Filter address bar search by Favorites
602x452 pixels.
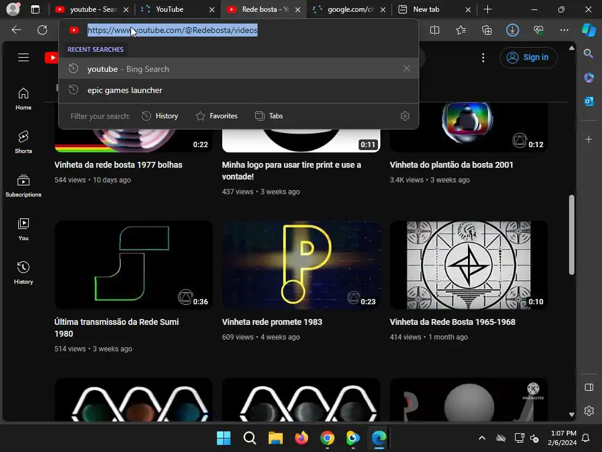click(217, 116)
